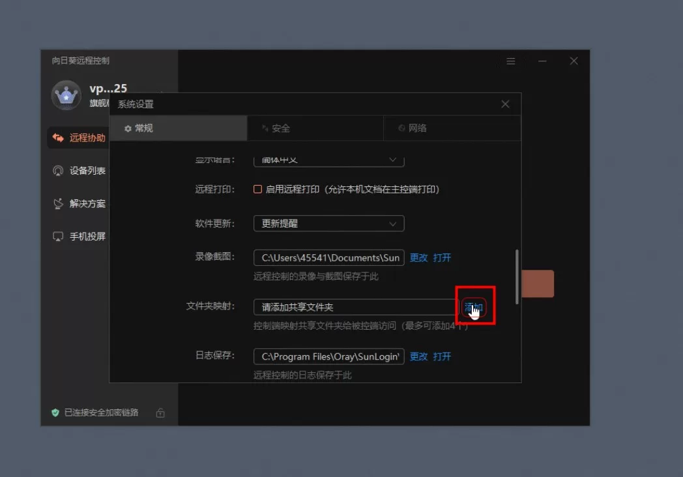
Task: Enable the 启用远程打印 checkbox
Action: (258, 189)
